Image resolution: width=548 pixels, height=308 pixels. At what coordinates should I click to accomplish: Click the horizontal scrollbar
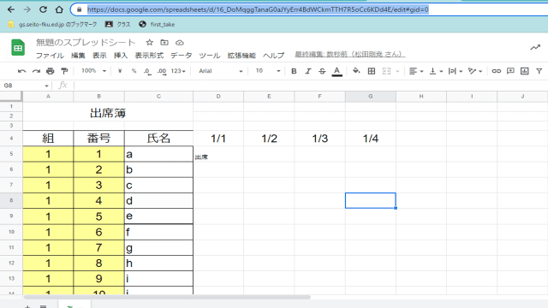pyautogui.click(x=167, y=298)
